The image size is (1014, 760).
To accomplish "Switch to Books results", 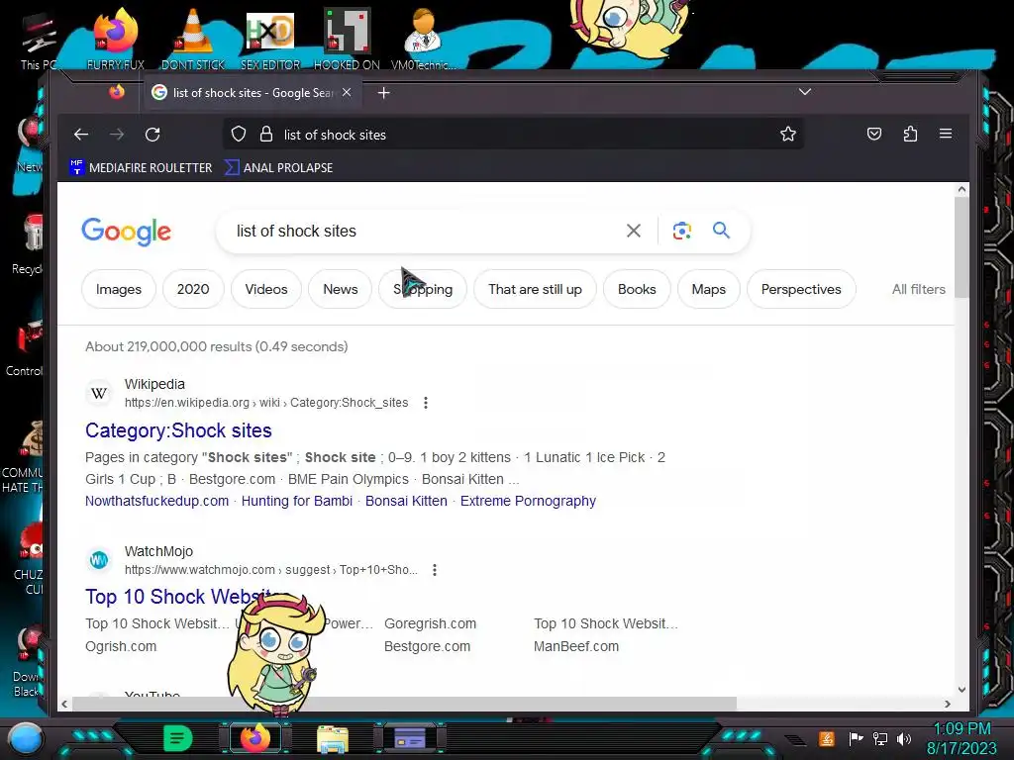I will (637, 289).
